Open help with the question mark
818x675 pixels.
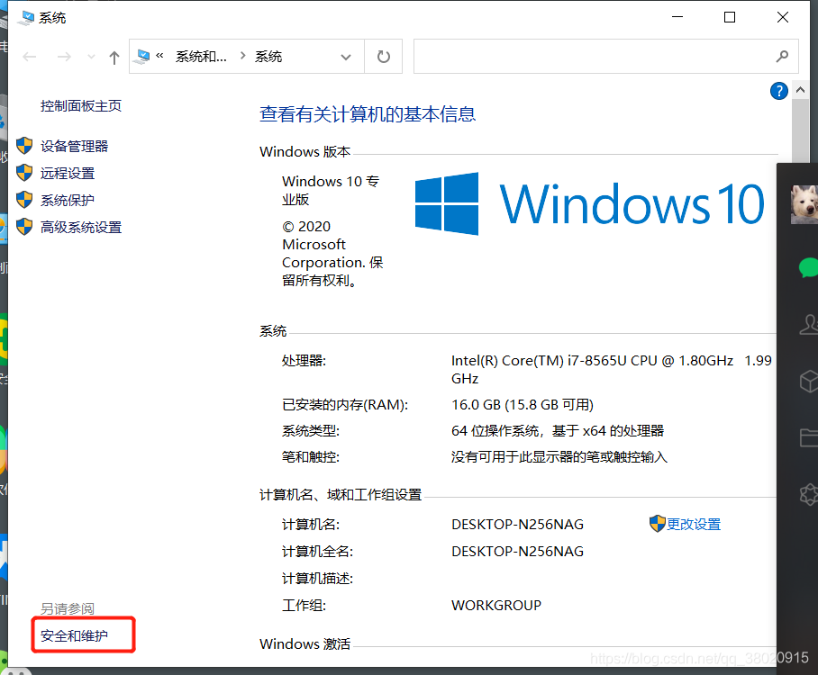click(779, 91)
